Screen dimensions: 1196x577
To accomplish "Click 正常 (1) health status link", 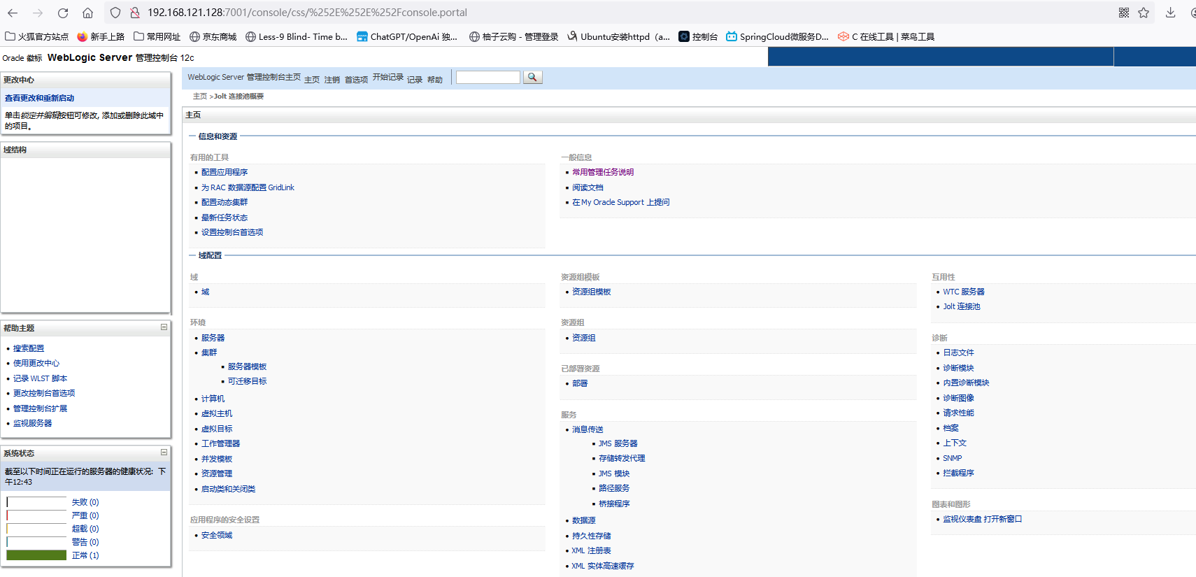I will (x=85, y=555).
